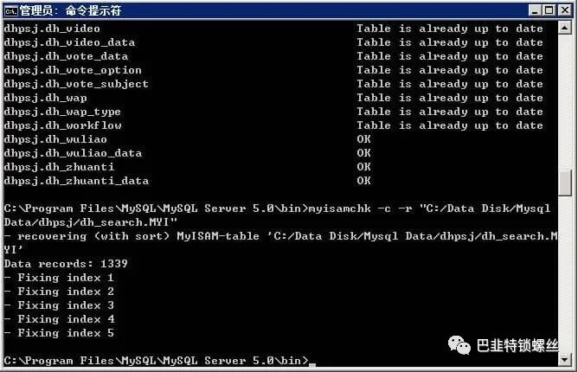Click the OK status for dh_wuliao

(363, 139)
